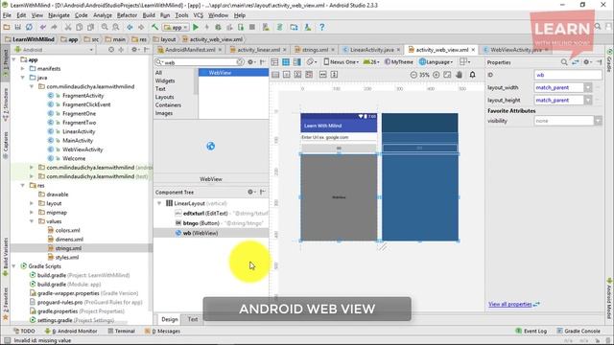Run the app with green play button

196,28
